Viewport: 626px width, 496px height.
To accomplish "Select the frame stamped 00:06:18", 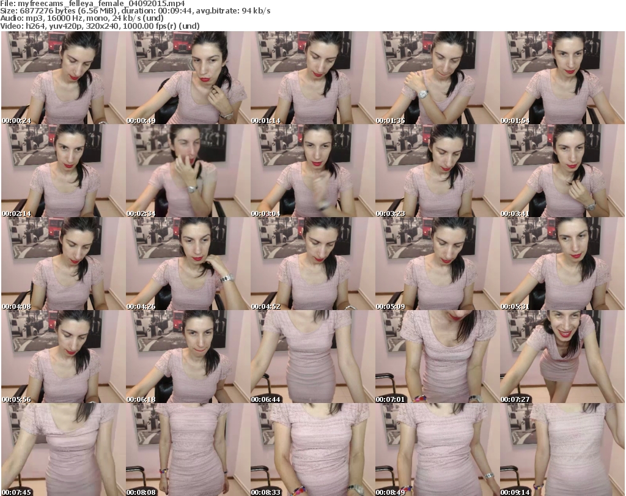I will 188,357.
